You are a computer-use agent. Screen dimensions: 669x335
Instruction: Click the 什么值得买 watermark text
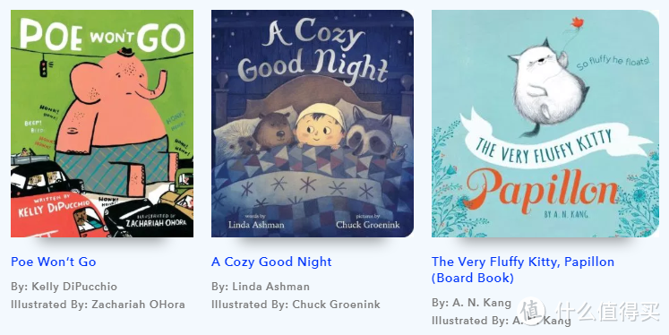pyautogui.click(x=604, y=312)
